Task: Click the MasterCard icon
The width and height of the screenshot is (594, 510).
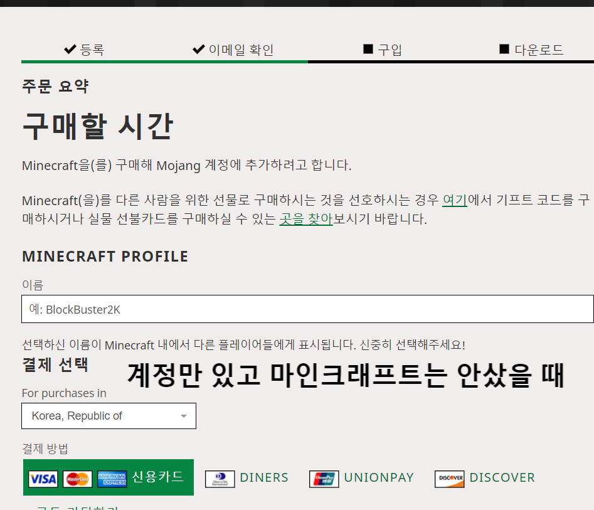Action: click(78, 479)
